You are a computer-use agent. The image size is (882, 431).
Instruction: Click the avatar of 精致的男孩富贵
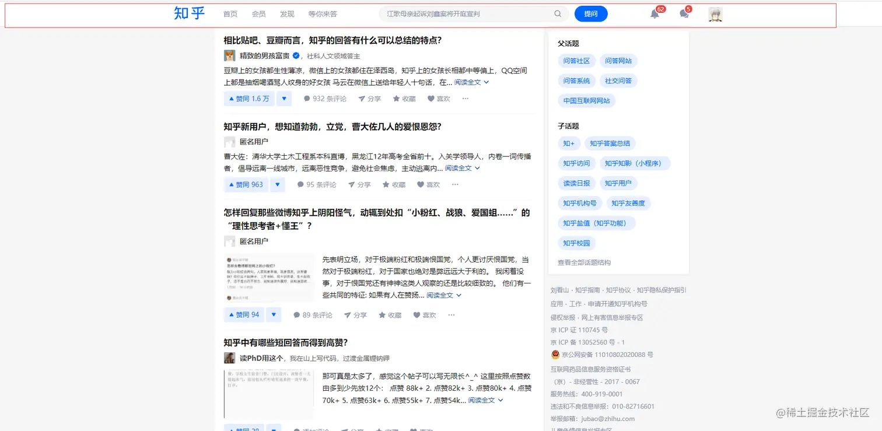pos(229,56)
